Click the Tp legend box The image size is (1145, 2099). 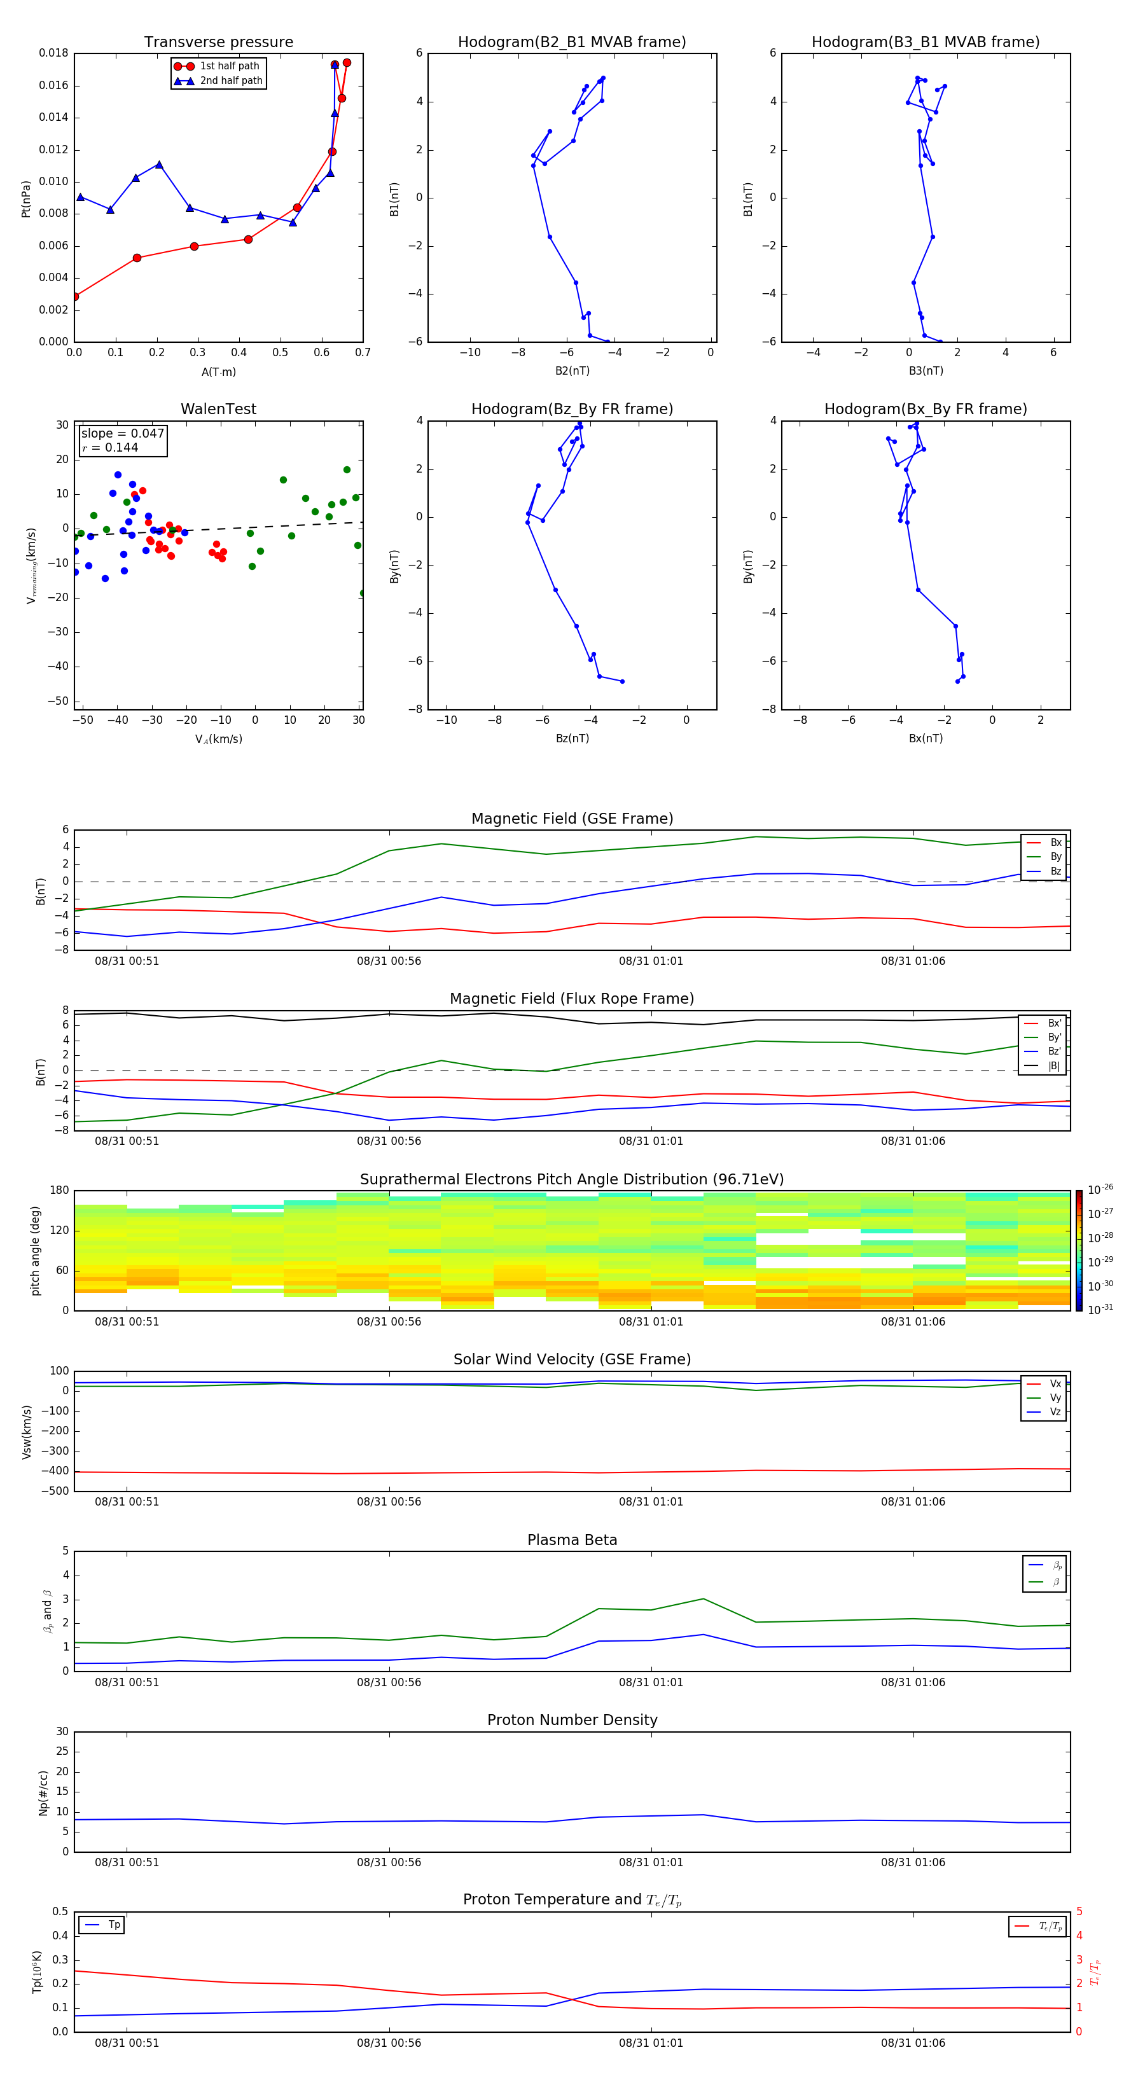102,1925
